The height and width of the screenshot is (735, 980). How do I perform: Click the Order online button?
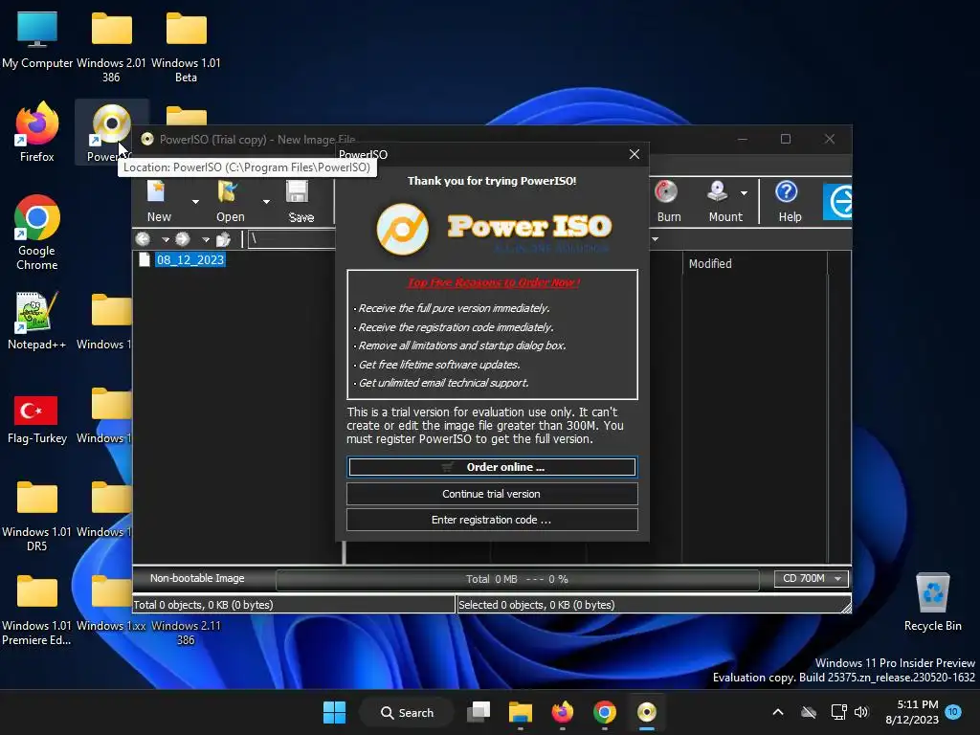click(493, 467)
